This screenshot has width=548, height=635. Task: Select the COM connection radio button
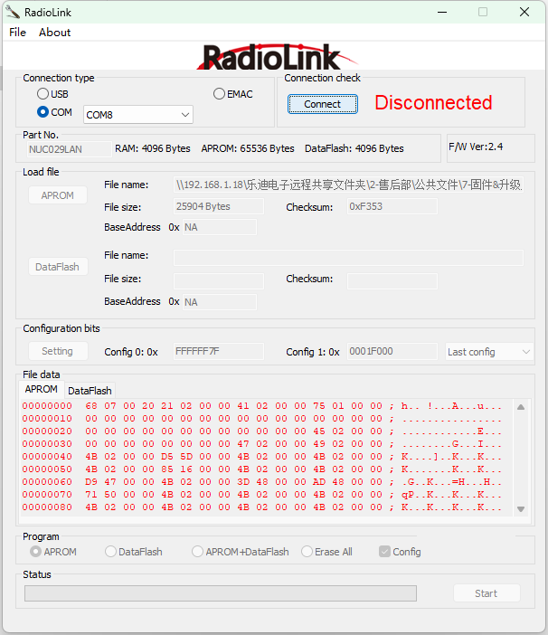(x=43, y=113)
